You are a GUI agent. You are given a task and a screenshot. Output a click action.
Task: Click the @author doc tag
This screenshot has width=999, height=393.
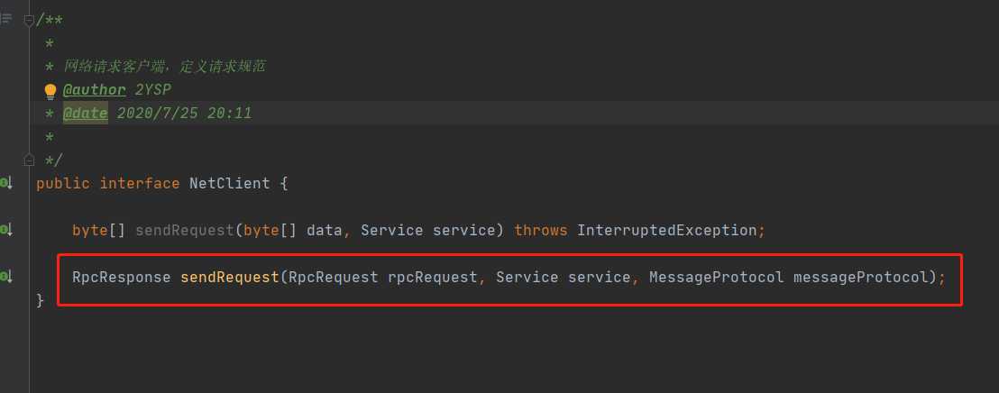95,90
